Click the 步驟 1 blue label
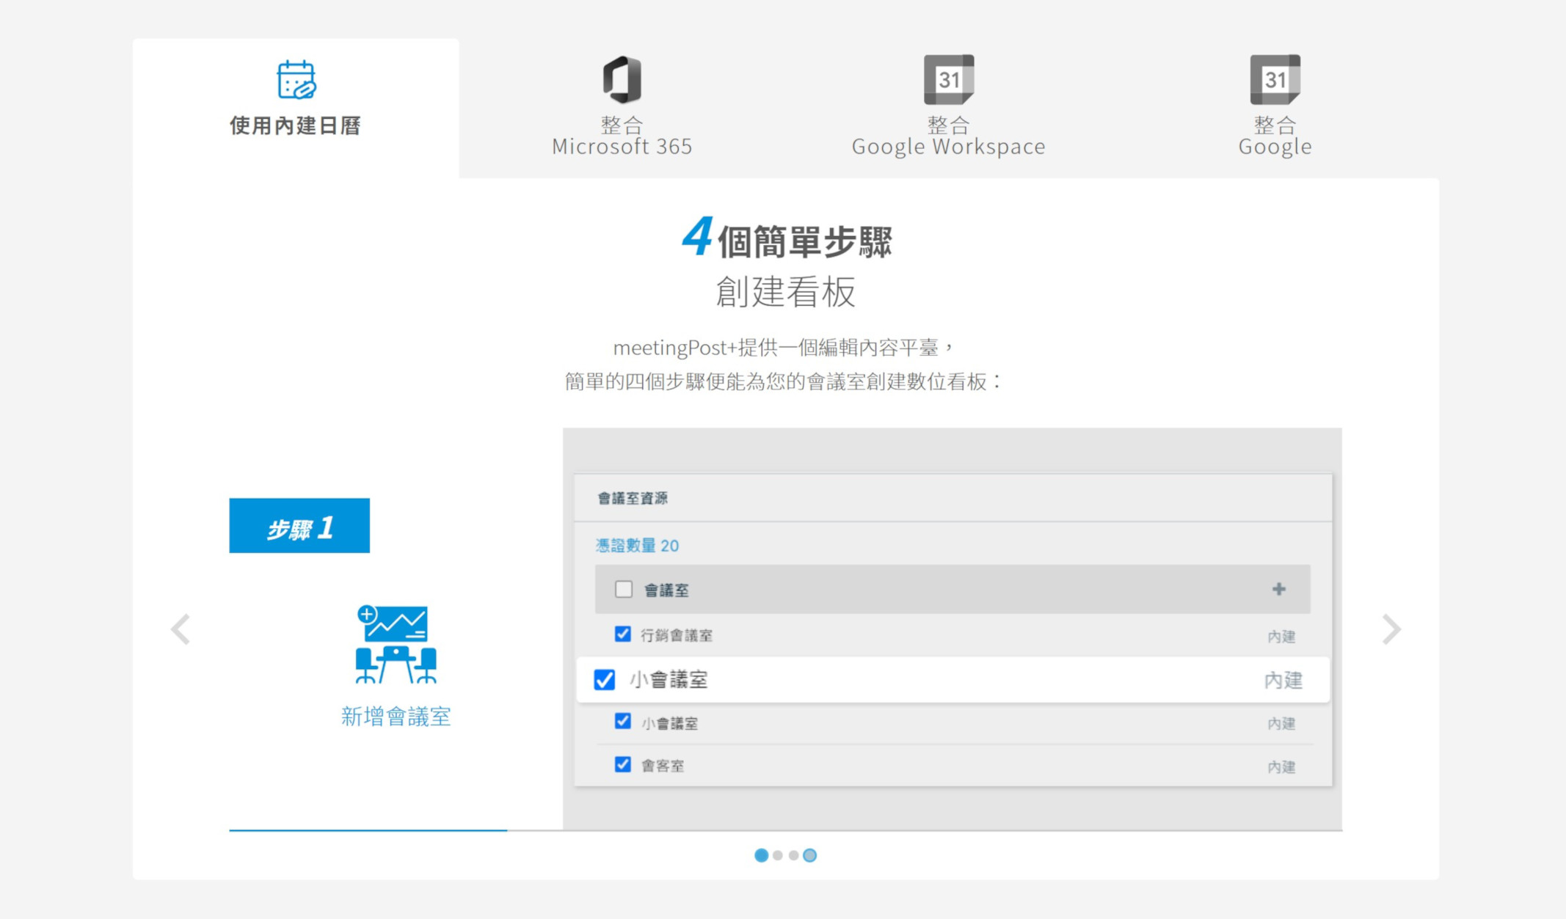Screen dimensions: 1566x919 coord(299,526)
